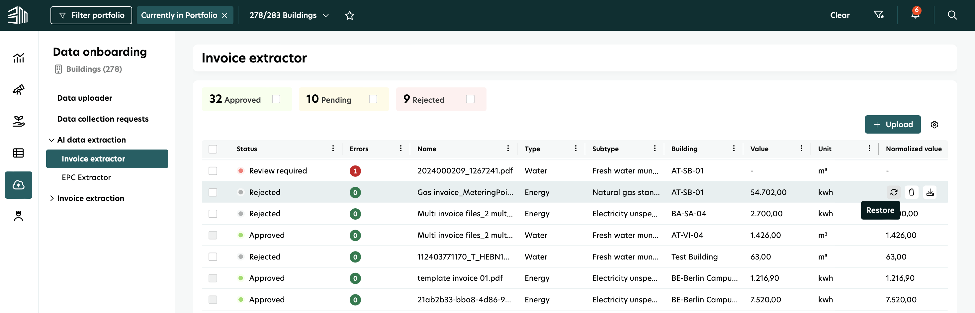
Task: Select the plant-in-hand sustainability sidebar icon
Action: (19, 121)
